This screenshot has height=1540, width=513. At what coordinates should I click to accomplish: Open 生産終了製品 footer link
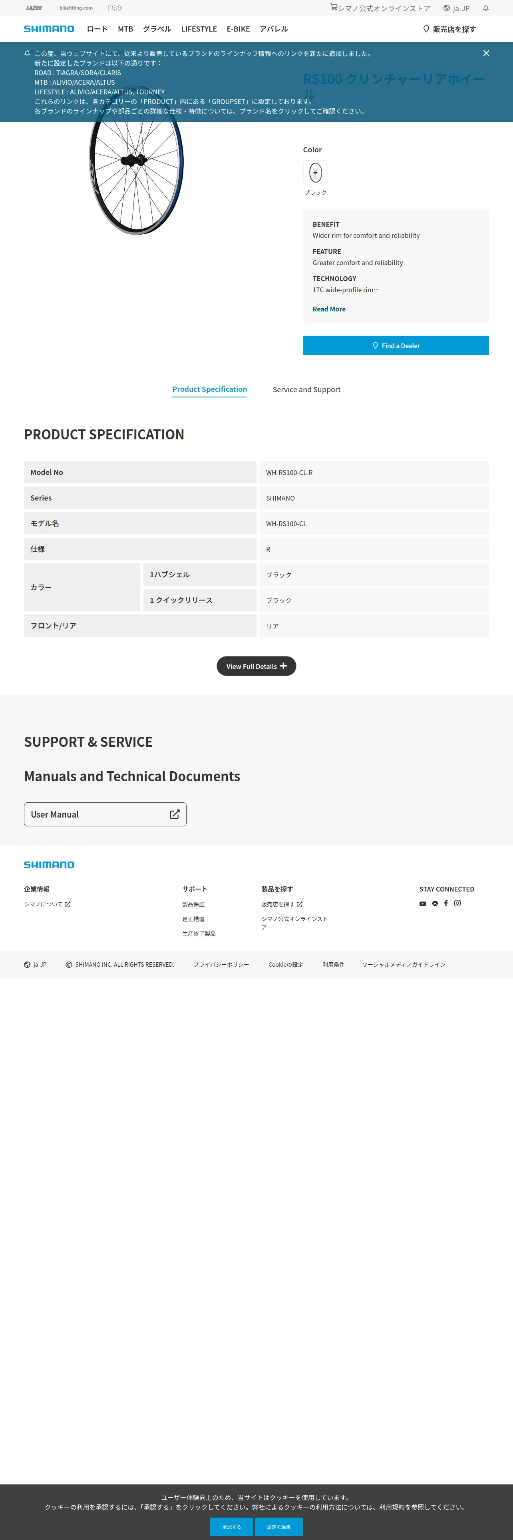coord(199,934)
